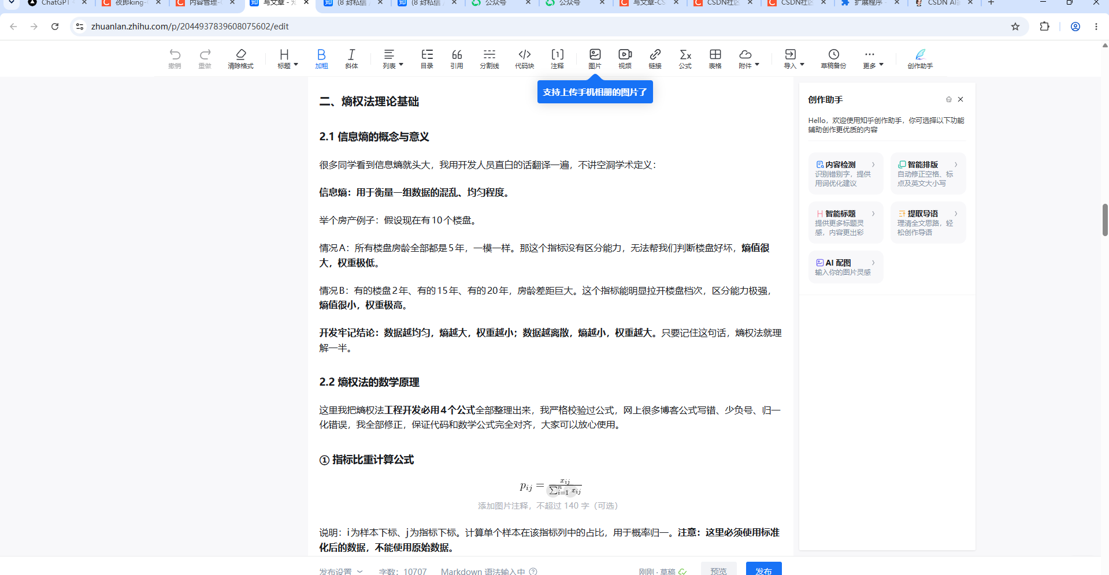Viewport: 1109px width, 575px height.
Task: Click heading 二、熵权法理论基础
Action: 369,102
